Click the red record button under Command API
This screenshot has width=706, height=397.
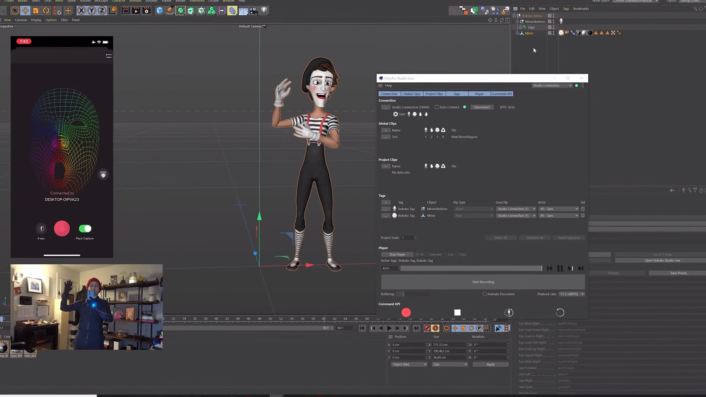(x=406, y=312)
